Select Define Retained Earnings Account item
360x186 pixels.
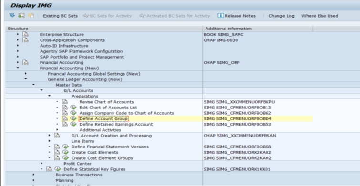pos(116,124)
